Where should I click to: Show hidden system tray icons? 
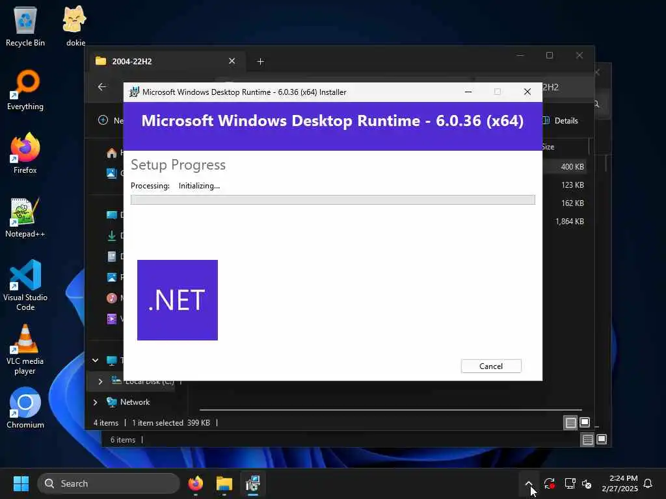point(529,483)
